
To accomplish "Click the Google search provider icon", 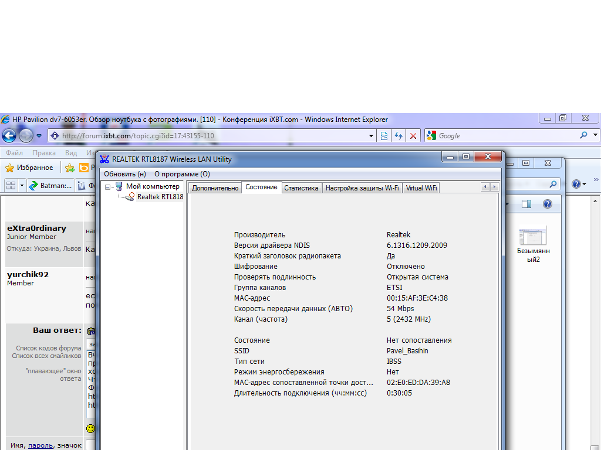I will pyautogui.click(x=431, y=135).
